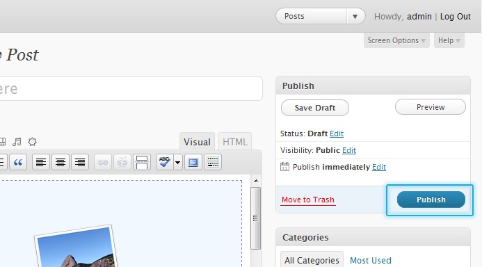Click the Add Media star icon

pyautogui.click(x=32, y=142)
